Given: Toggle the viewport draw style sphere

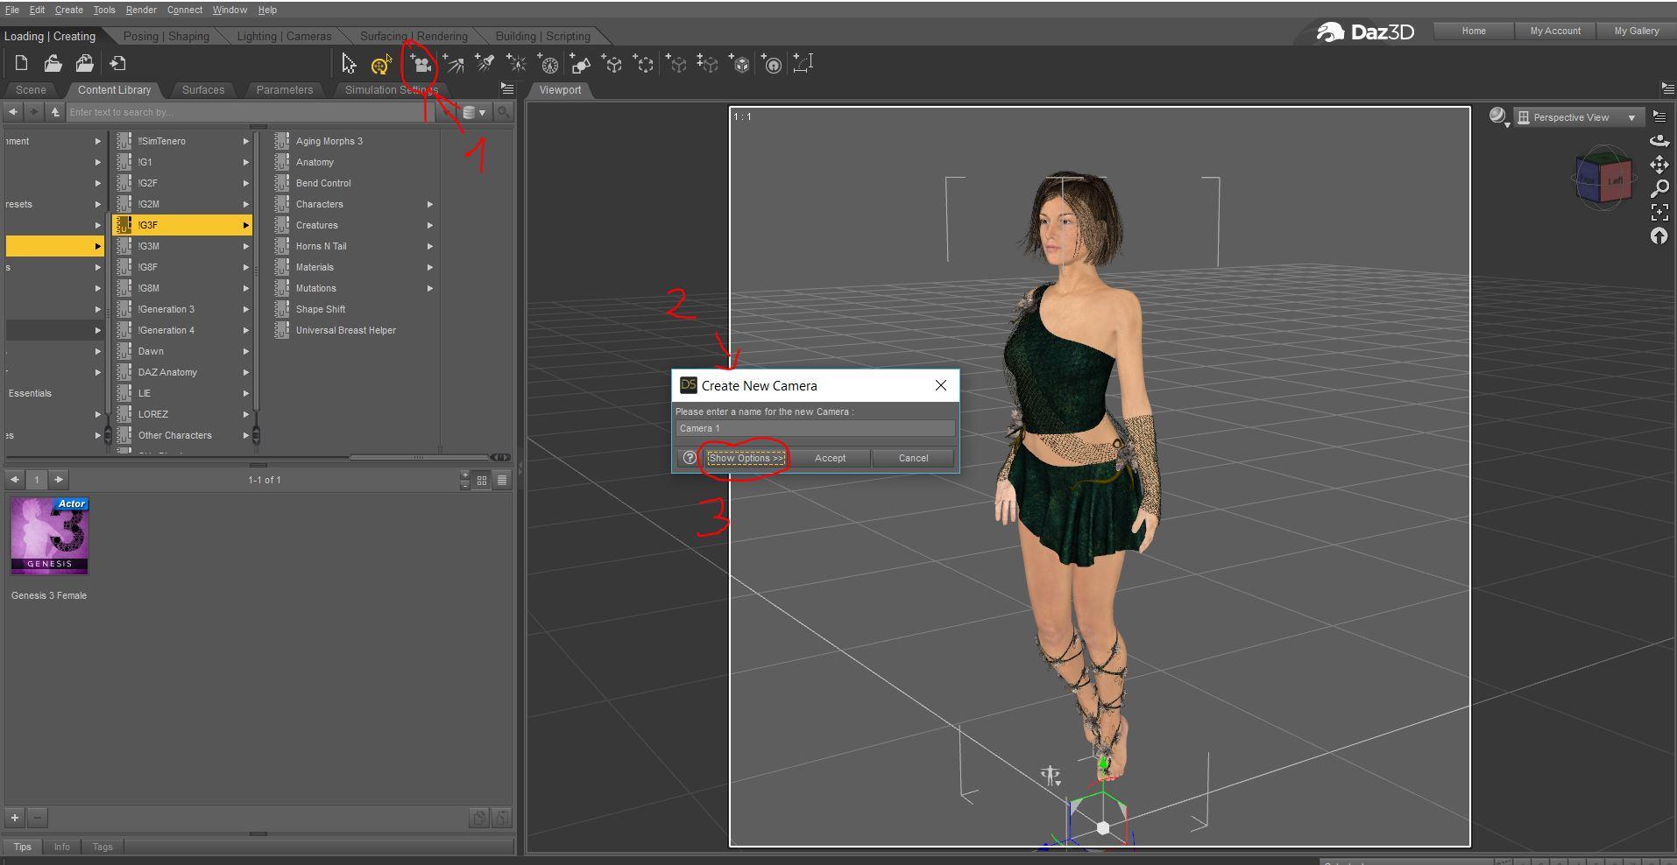Looking at the screenshot, I should point(1497,116).
